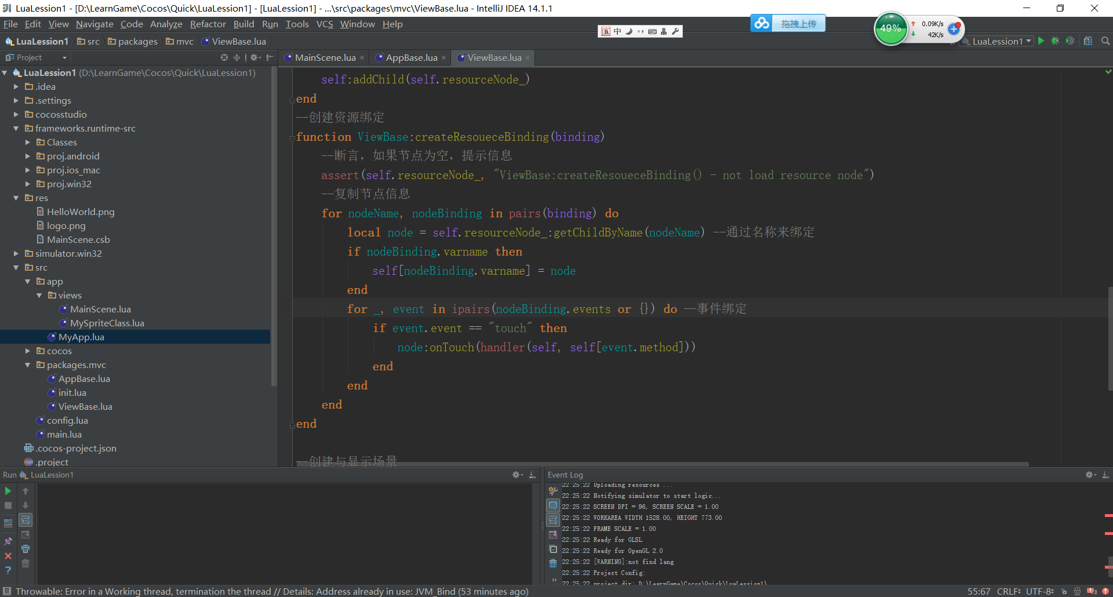The image size is (1113, 597).
Task: Toggle Pin Tab in the Run panel
Action: click(x=8, y=541)
